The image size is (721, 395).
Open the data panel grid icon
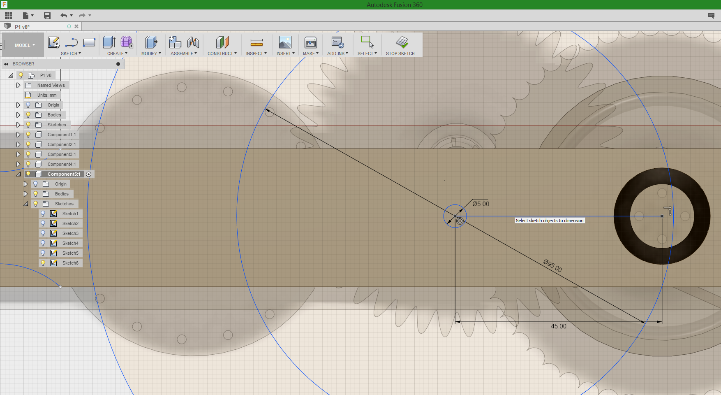pos(8,16)
